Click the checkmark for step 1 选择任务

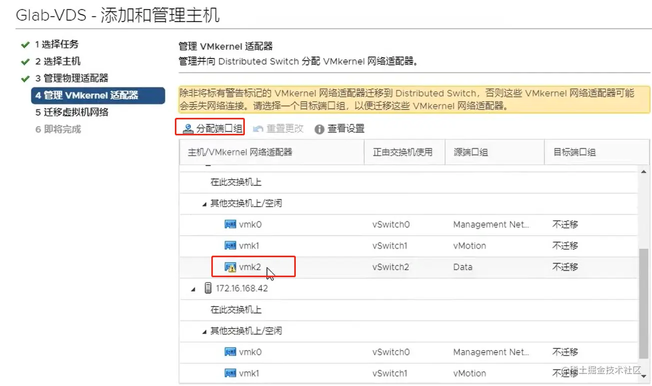pyautogui.click(x=25, y=45)
